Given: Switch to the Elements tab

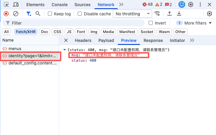Looking at the screenshot, I should pyautogui.click(x=36, y=5).
